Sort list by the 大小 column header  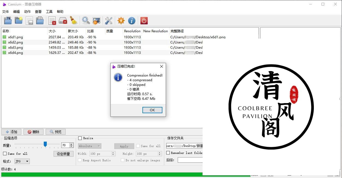coord(57,31)
